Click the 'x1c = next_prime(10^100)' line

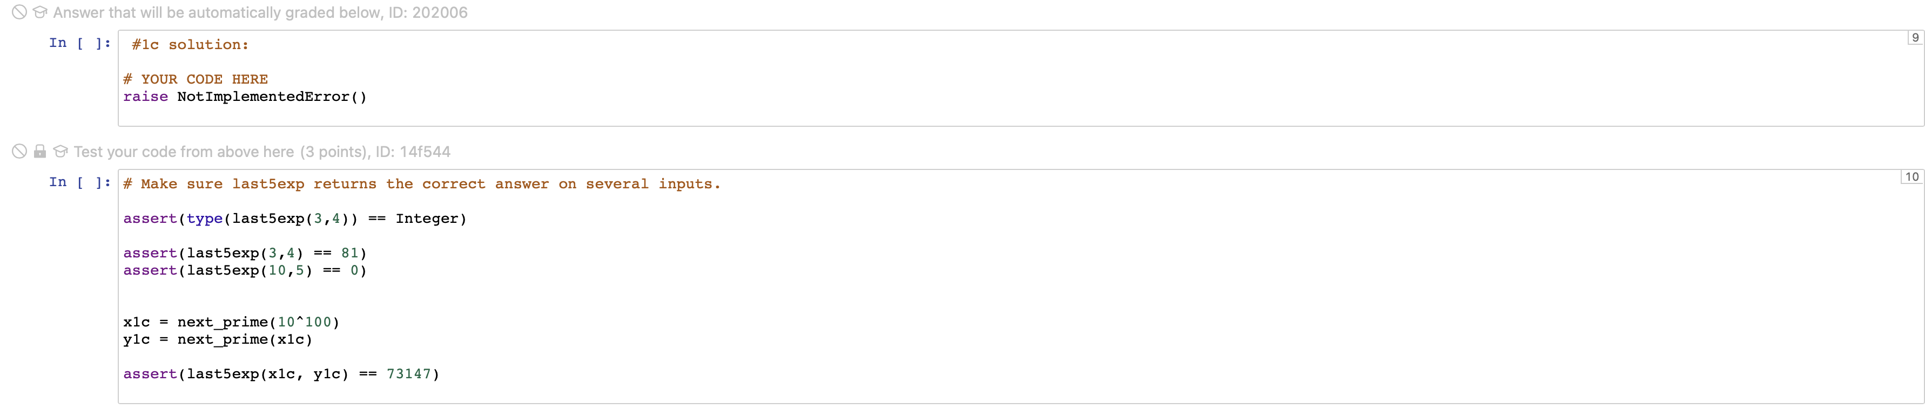pos(232,322)
